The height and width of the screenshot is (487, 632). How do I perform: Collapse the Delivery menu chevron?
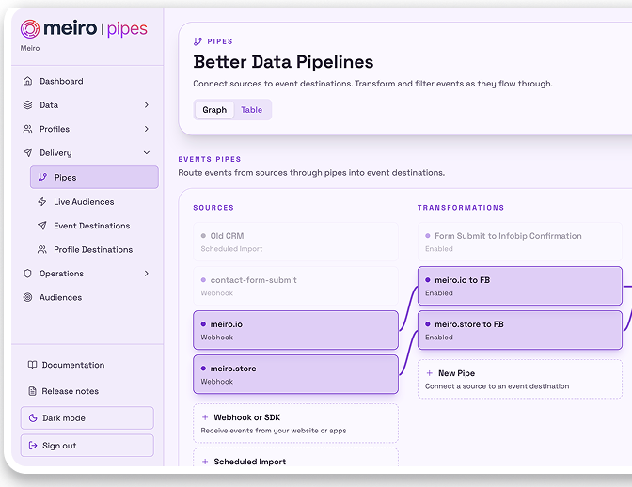[x=147, y=152]
